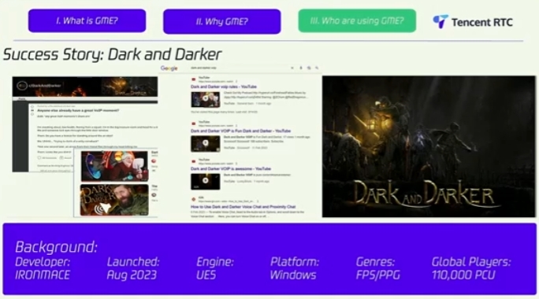Open 'Dark and Darker VOIP is awesome' link
Viewport: 539px width, 299px height.
point(231,169)
